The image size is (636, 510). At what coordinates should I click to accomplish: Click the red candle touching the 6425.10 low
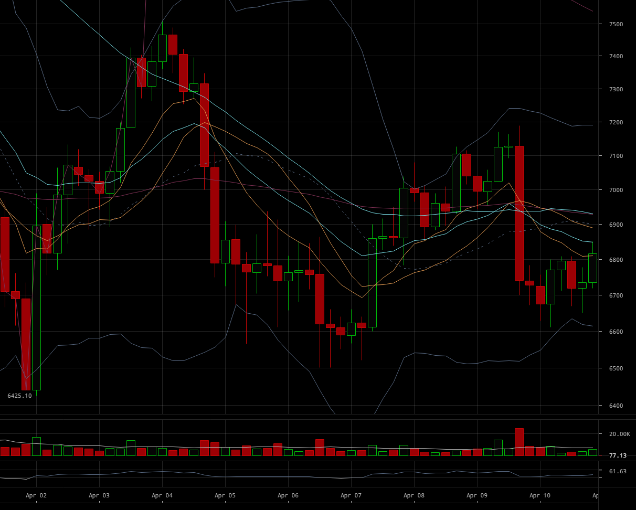pos(26,344)
